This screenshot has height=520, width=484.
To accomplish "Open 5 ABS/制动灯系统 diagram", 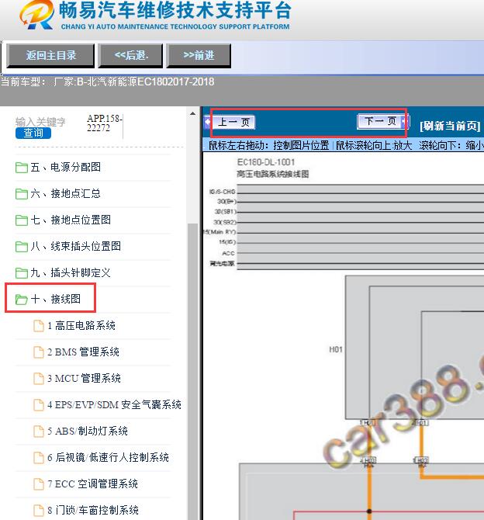I will (88, 431).
